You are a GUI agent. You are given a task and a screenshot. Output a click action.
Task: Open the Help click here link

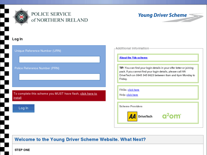point(132,95)
